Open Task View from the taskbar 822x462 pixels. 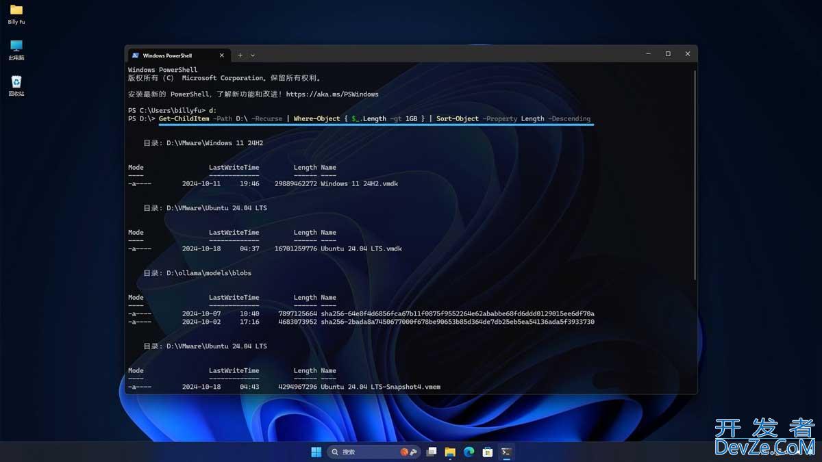coord(432,452)
